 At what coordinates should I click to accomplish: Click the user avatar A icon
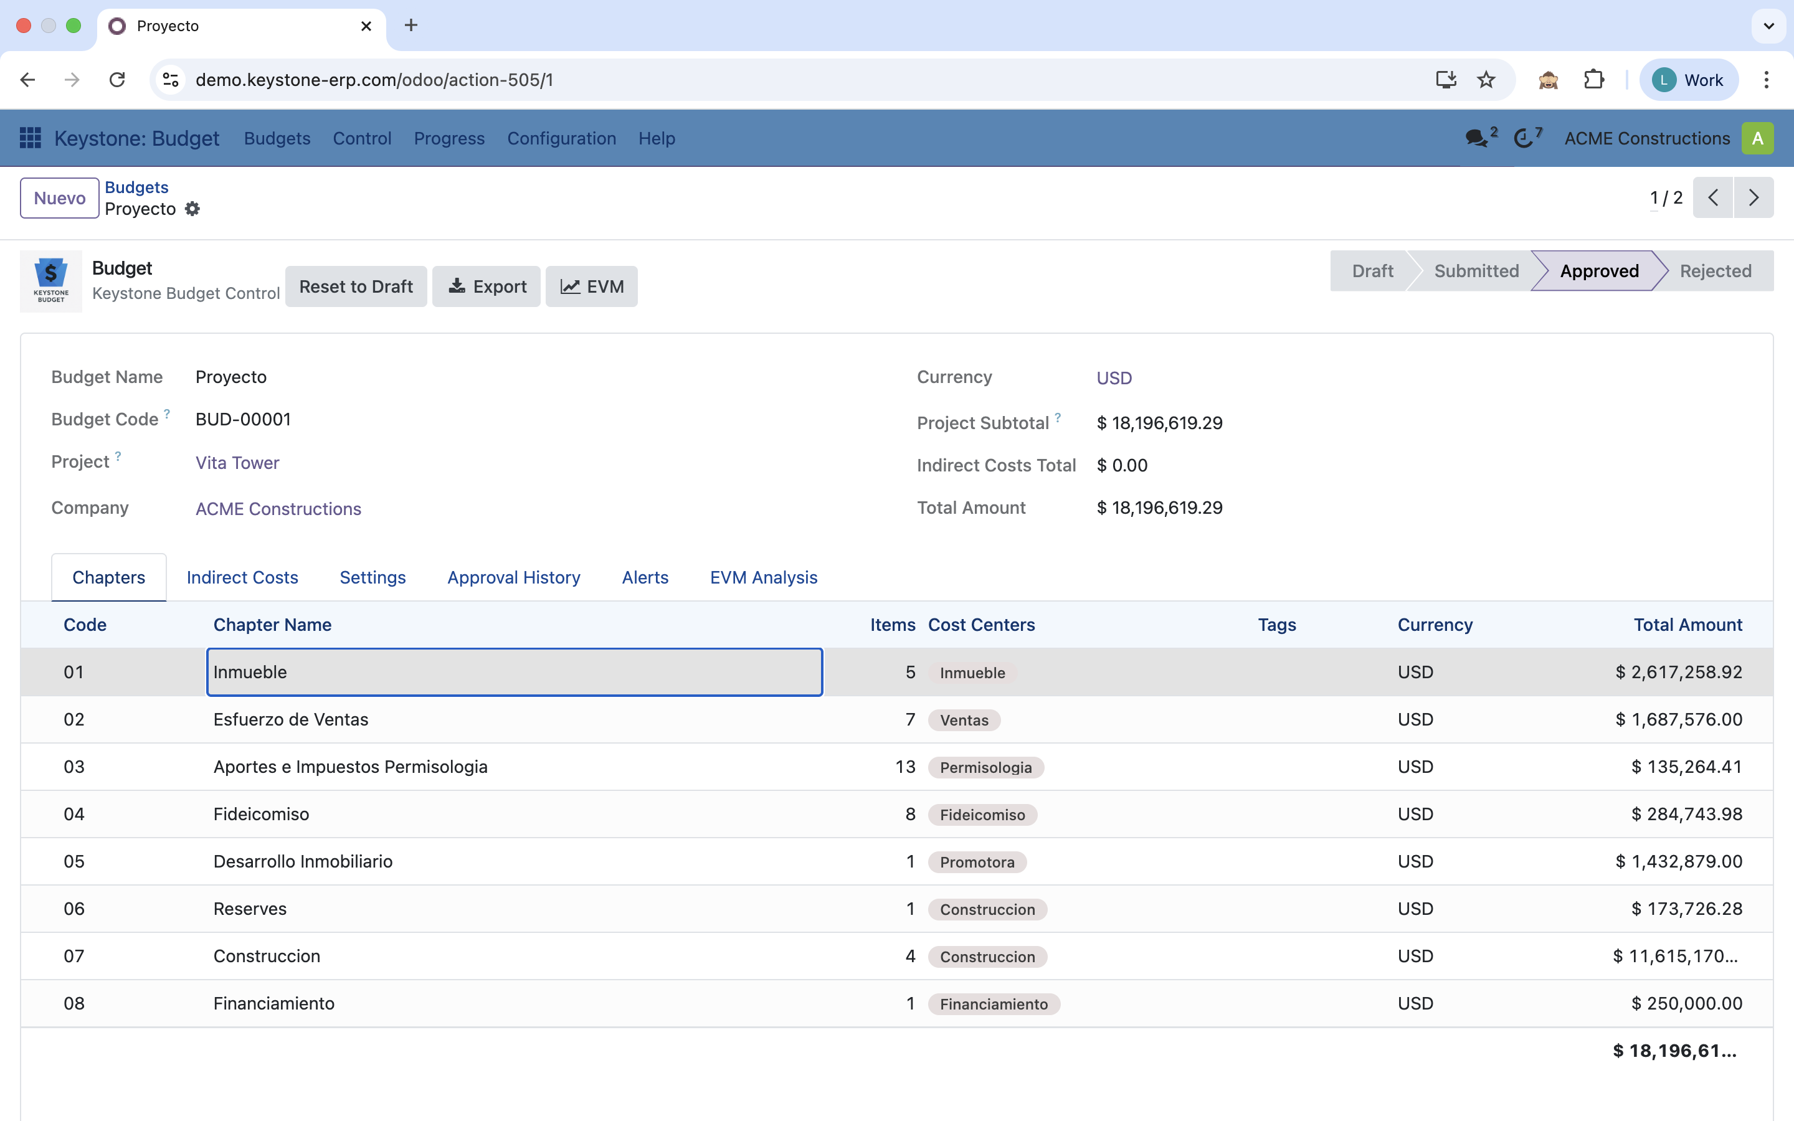pyautogui.click(x=1757, y=138)
